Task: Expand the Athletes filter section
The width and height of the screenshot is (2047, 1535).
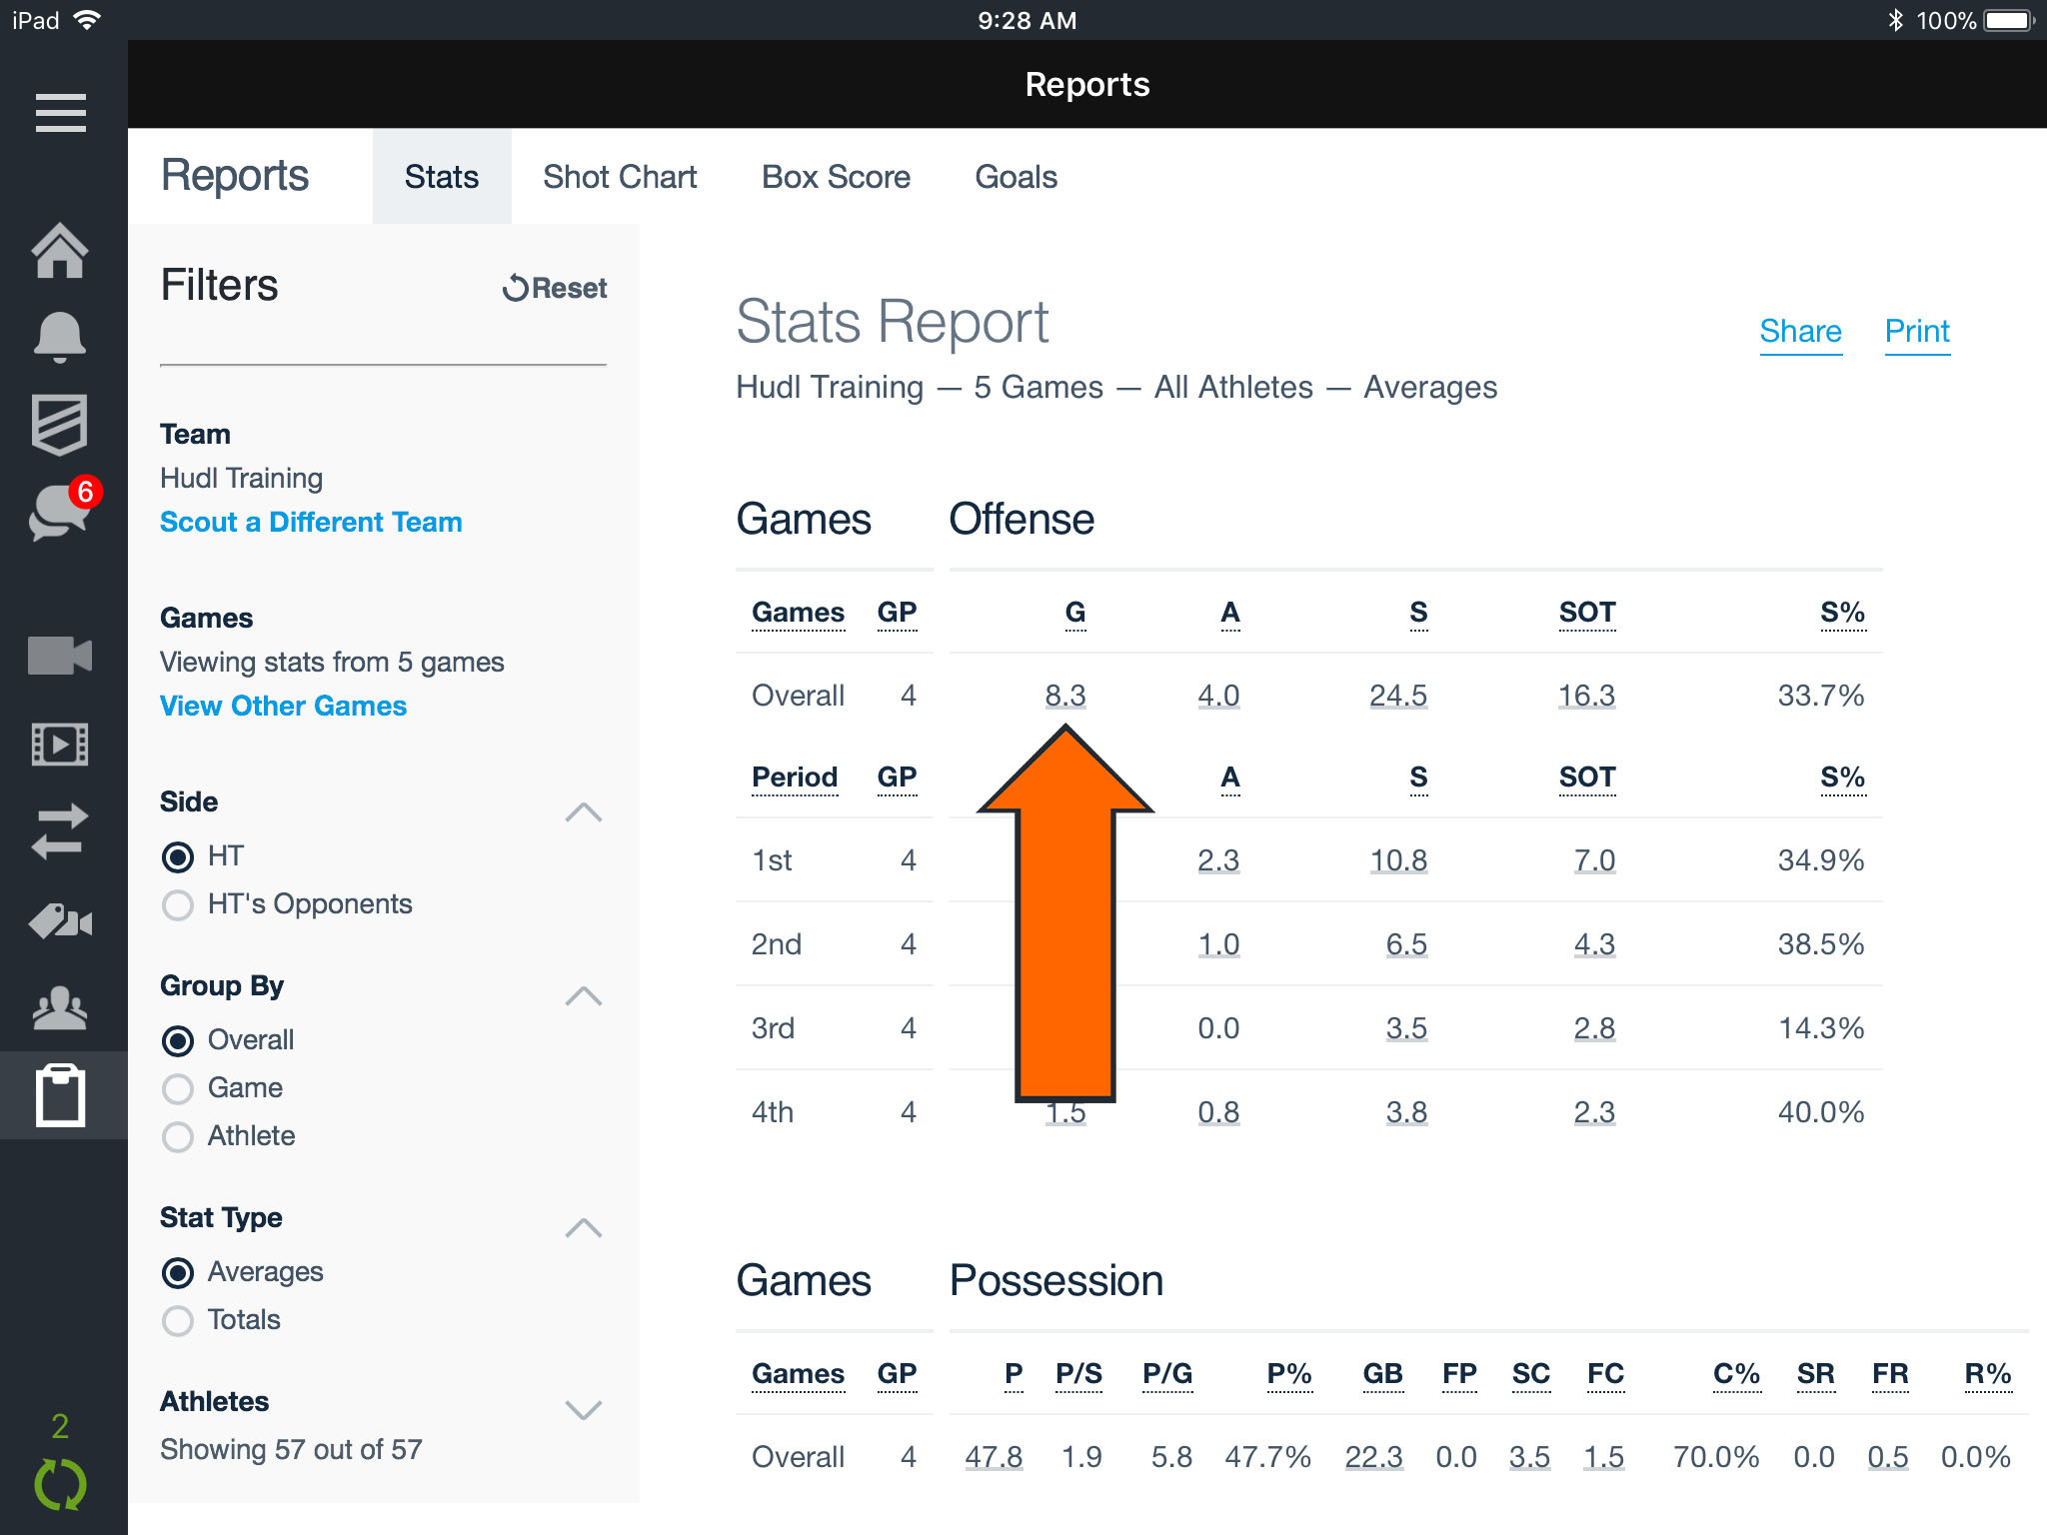Action: (x=585, y=1410)
